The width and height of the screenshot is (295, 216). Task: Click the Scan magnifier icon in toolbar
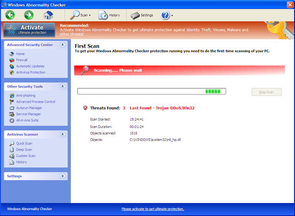pyautogui.click(x=75, y=15)
